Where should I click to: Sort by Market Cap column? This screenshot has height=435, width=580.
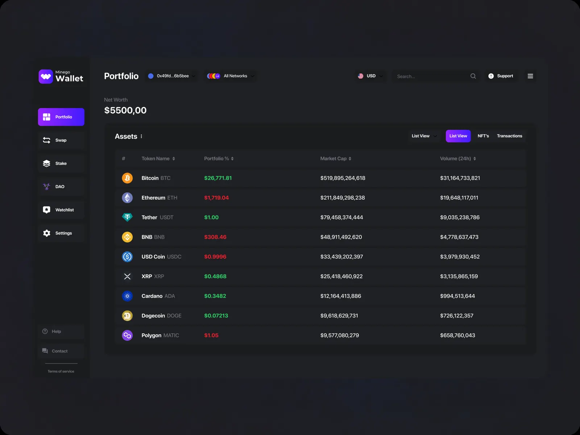click(x=336, y=159)
